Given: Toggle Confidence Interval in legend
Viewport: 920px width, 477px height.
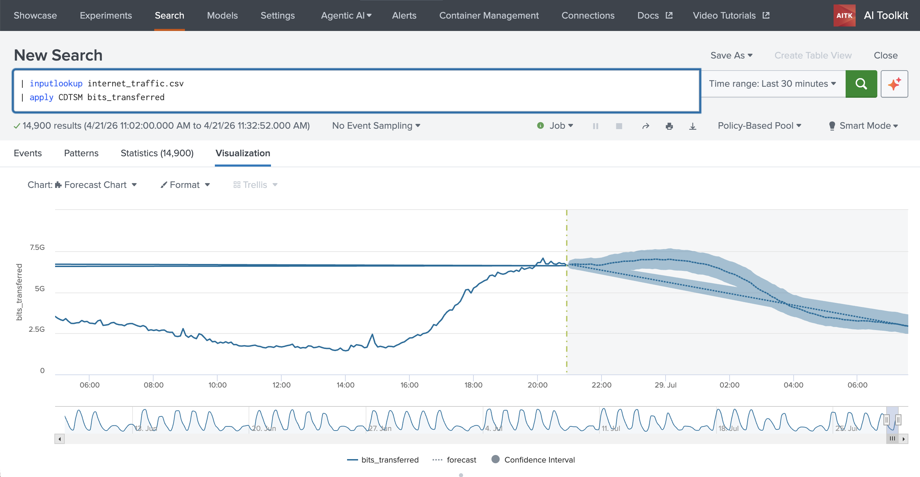Looking at the screenshot, I should tap(533, 459).
